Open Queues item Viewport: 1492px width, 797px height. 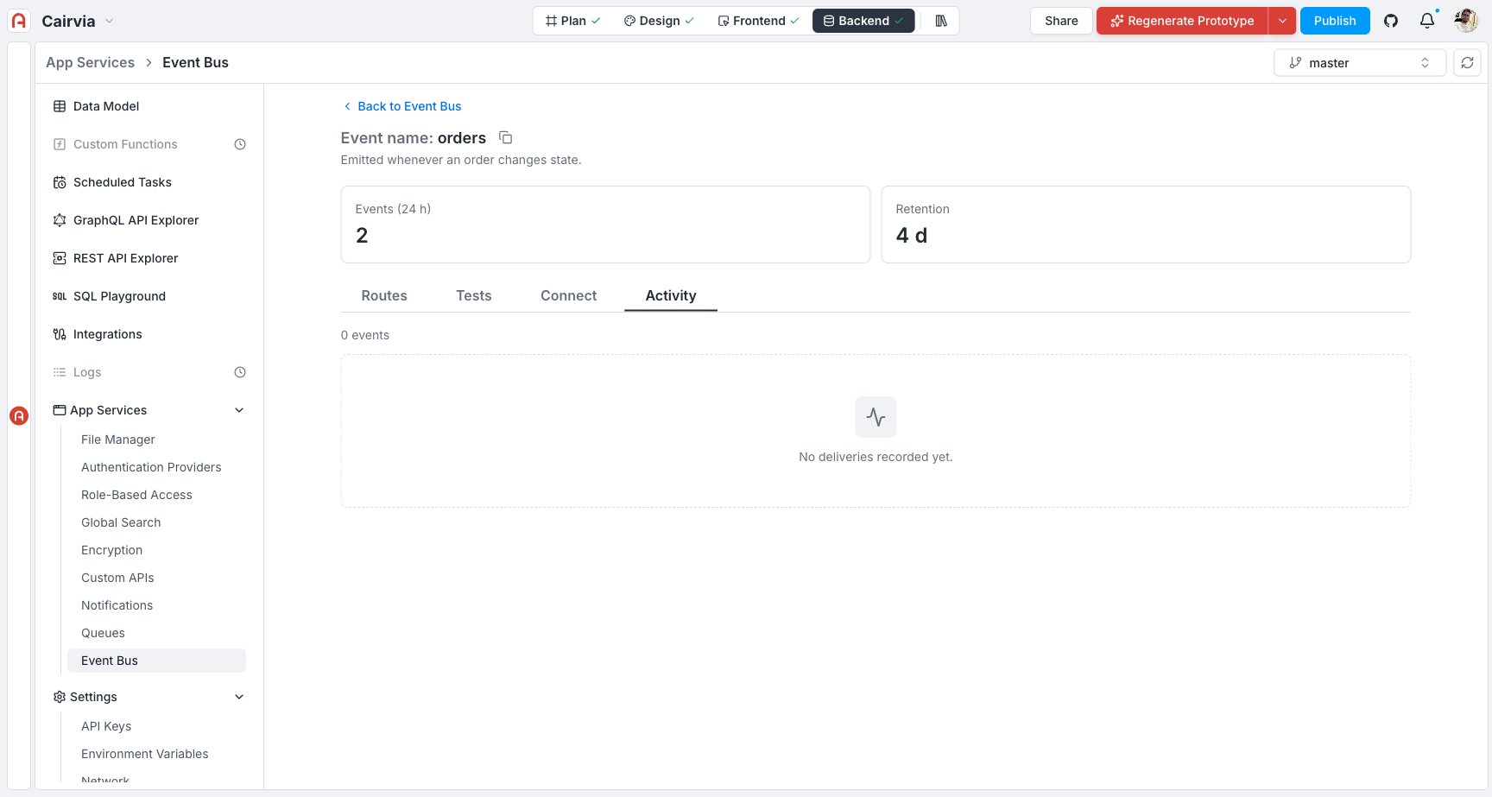click(x=156, y=633)
